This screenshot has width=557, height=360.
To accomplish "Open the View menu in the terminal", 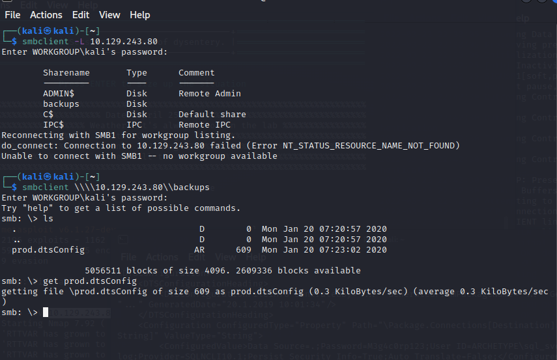I will click(x=109, y=14).
